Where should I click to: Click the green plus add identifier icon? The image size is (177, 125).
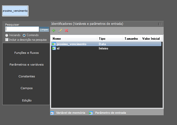tap(54, 30)
